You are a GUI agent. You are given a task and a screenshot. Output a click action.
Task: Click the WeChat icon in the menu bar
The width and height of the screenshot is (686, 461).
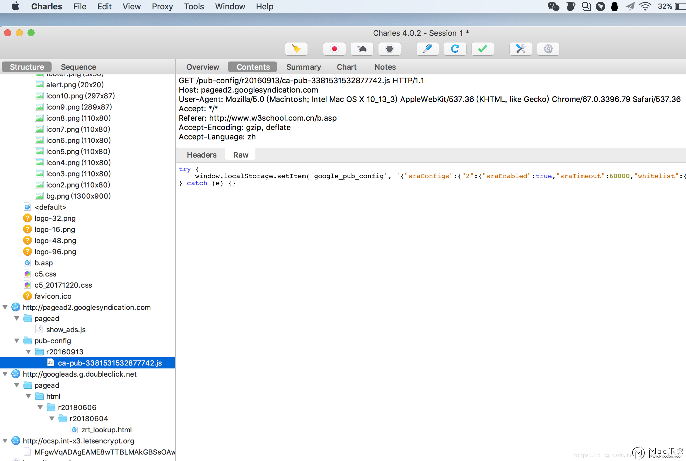(x=553, y=6)
